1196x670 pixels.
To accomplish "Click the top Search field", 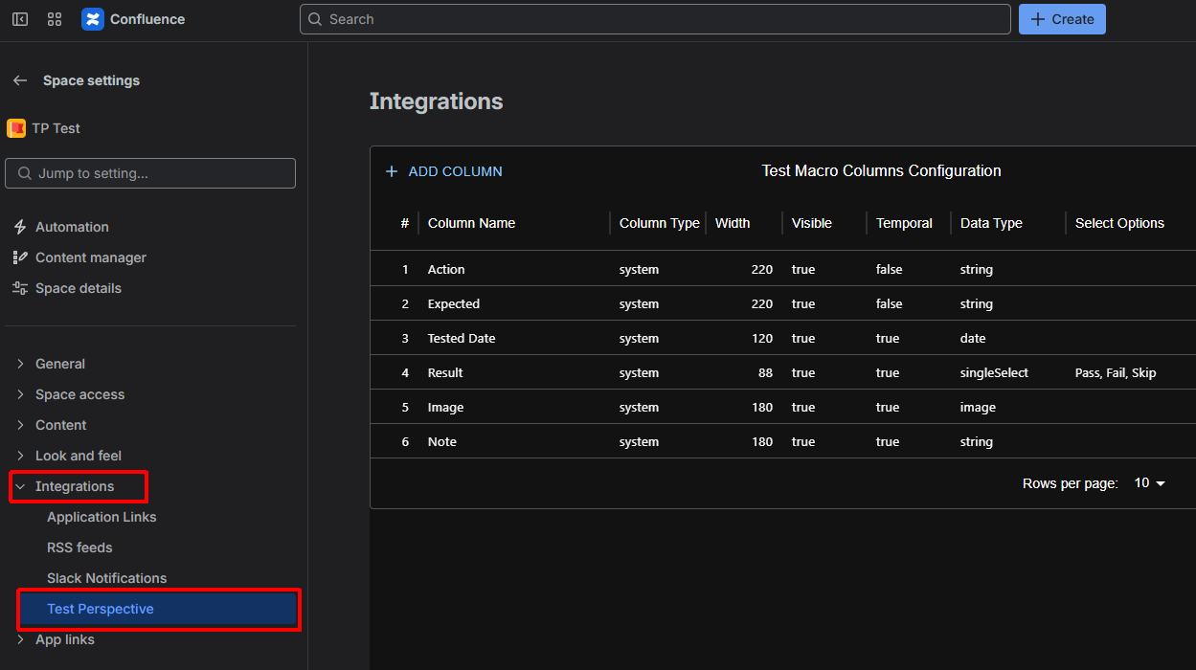I will point(655,19).
